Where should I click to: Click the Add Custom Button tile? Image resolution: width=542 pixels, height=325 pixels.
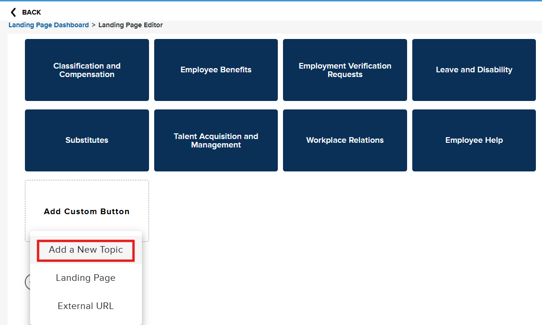[86, 211]
